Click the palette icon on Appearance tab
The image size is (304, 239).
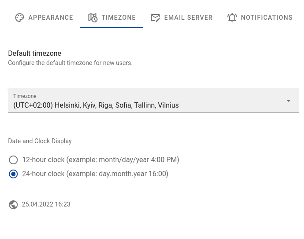(x=19, y=18)
